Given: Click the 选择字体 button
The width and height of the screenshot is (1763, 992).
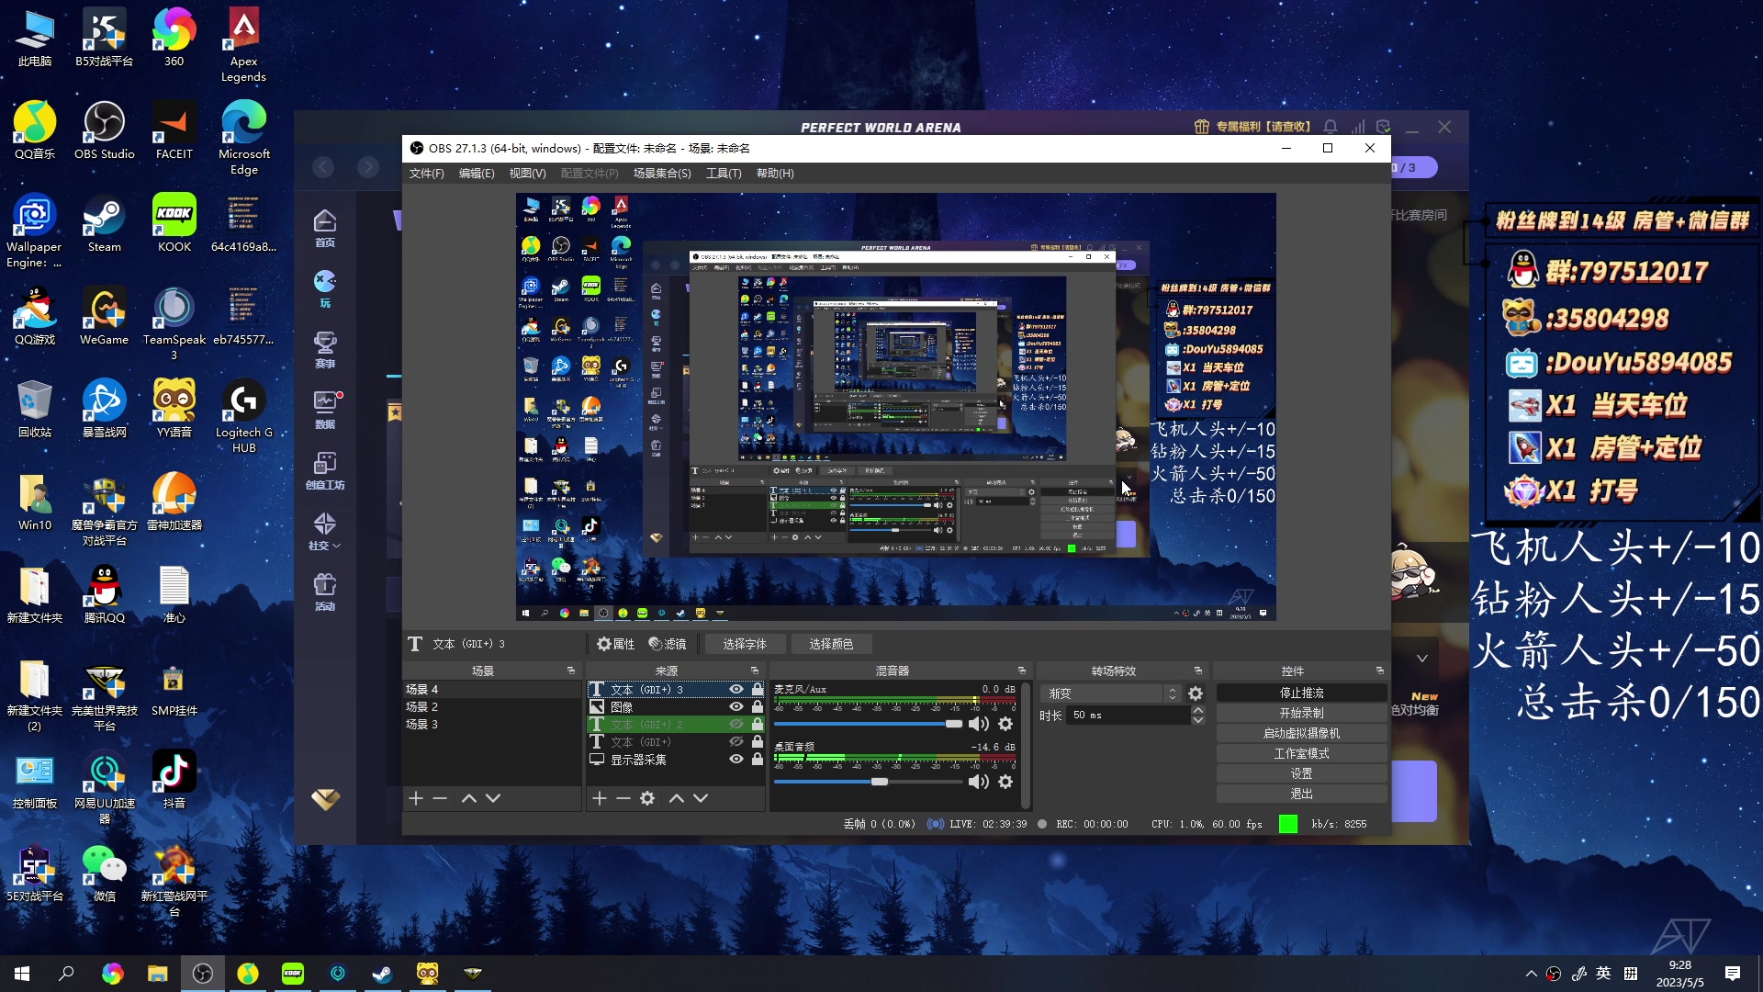Looking at the screenshot, I should pyautogui.click(x=745, y=644).
